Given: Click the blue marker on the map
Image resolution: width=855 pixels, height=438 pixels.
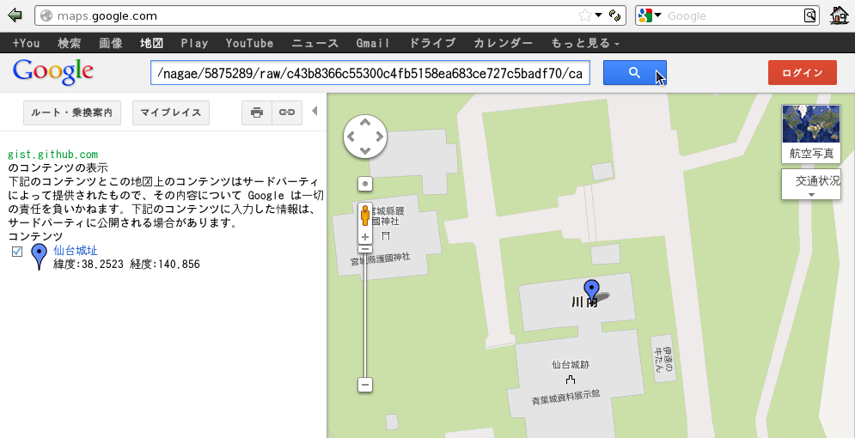Looking at the screenshot, I should [x=591, y=293].
